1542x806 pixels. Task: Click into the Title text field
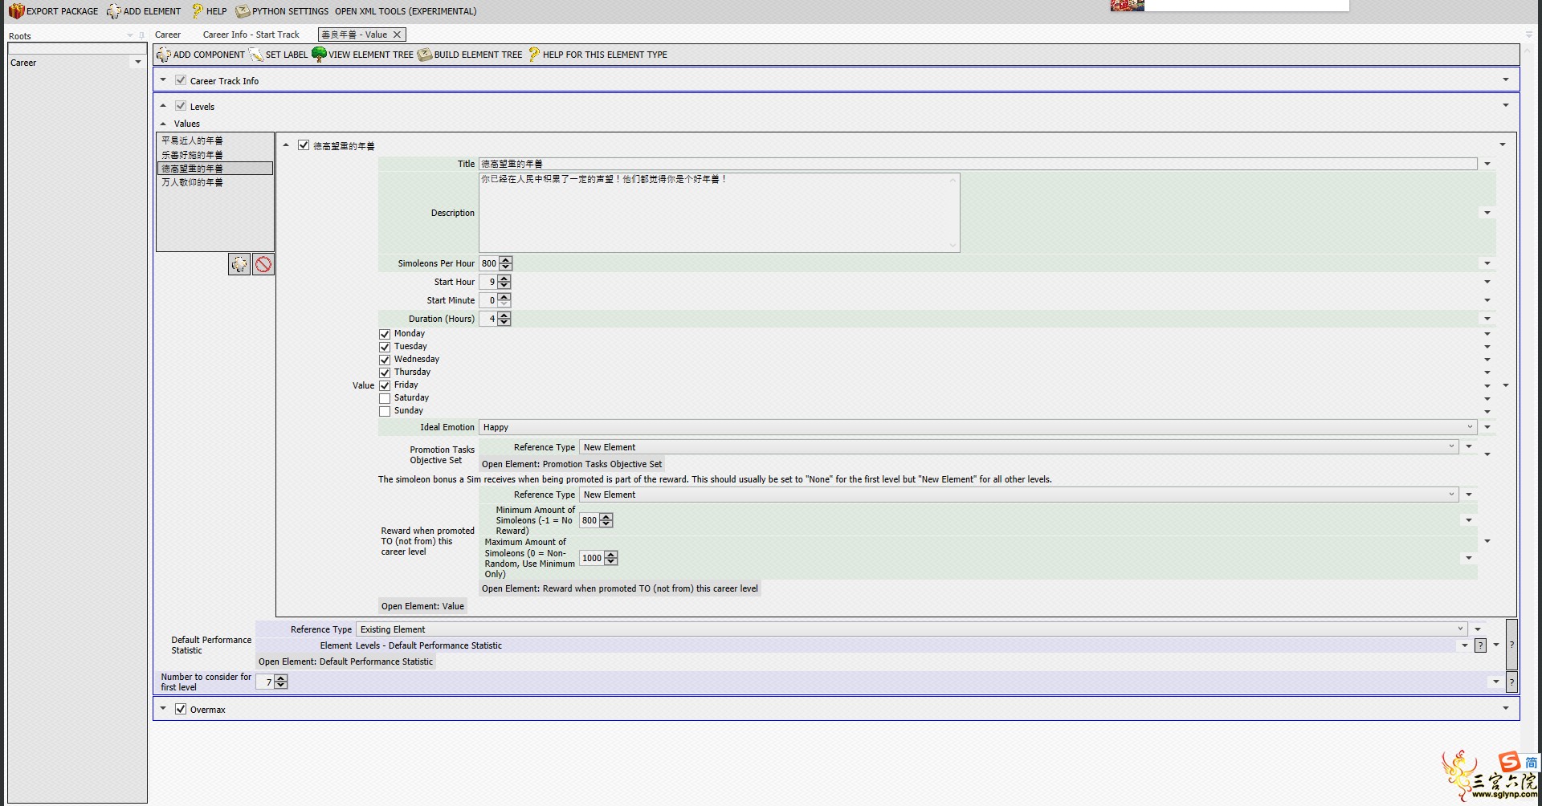click(x=977, y=164)
